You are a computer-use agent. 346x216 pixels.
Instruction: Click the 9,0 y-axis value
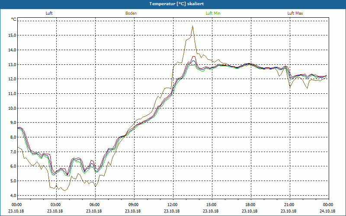[13, 123]
